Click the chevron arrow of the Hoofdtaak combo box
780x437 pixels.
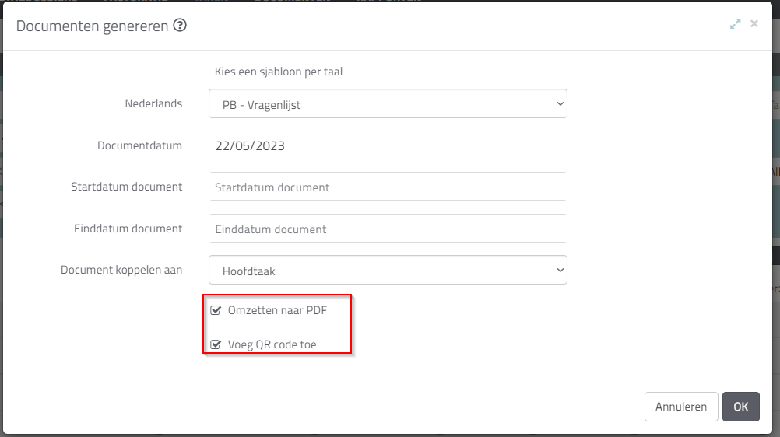click(559, 271)
